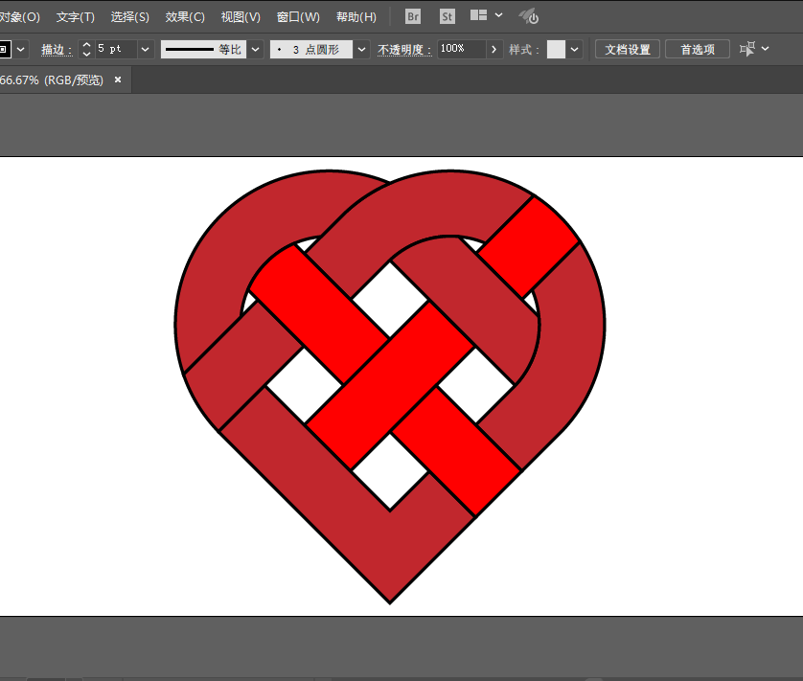Click the GPU performance rocket icon

point(529,16)
